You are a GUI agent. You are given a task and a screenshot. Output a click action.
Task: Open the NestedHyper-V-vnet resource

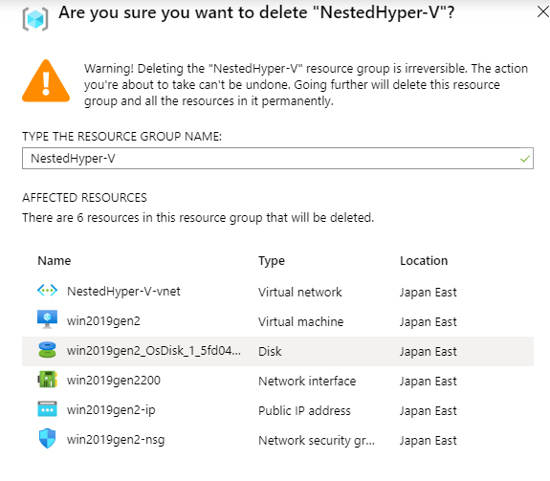click(123, 292)
